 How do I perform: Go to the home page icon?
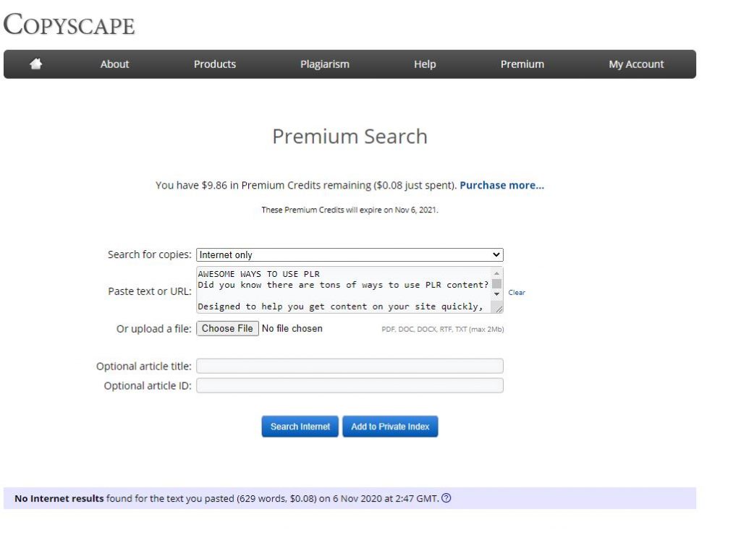36,64
